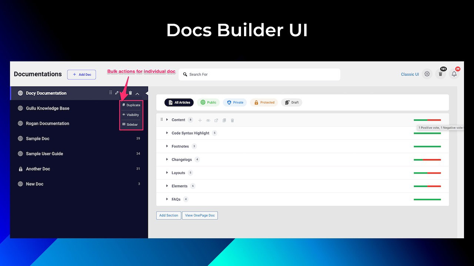
Task: Click the external link icon in Content row
Action: tap(216, 120)
